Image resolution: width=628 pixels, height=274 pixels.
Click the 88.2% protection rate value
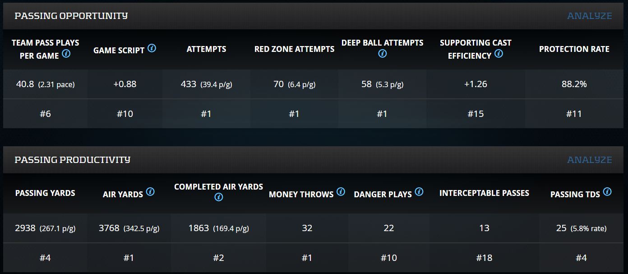574,84
